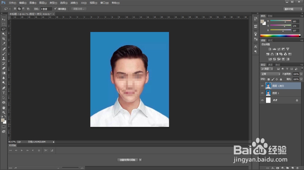The width and height of the screenshot is (304, 170).
Task: Select the Eyedropper tool
Action: pos(4,44)
